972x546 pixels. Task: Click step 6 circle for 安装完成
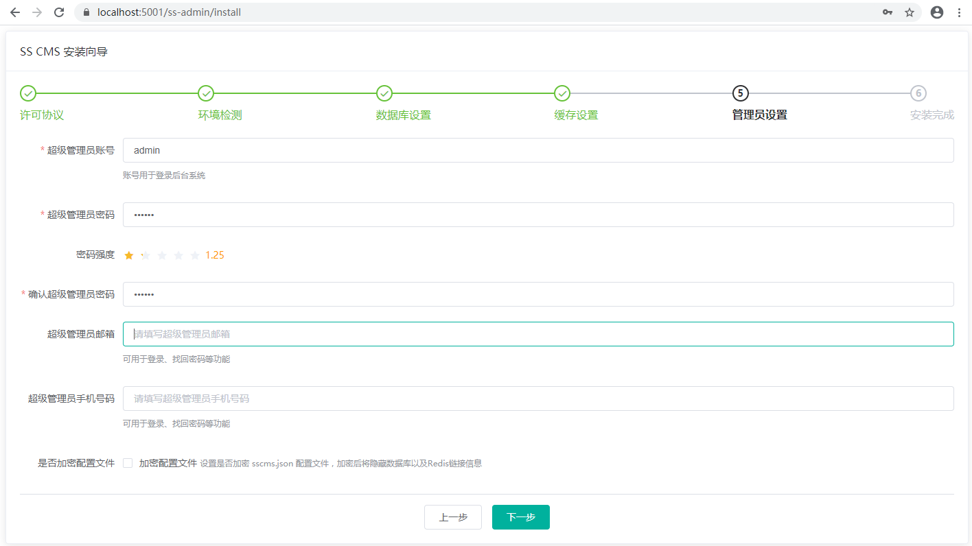pyautogui.click(x=918, y=93)
